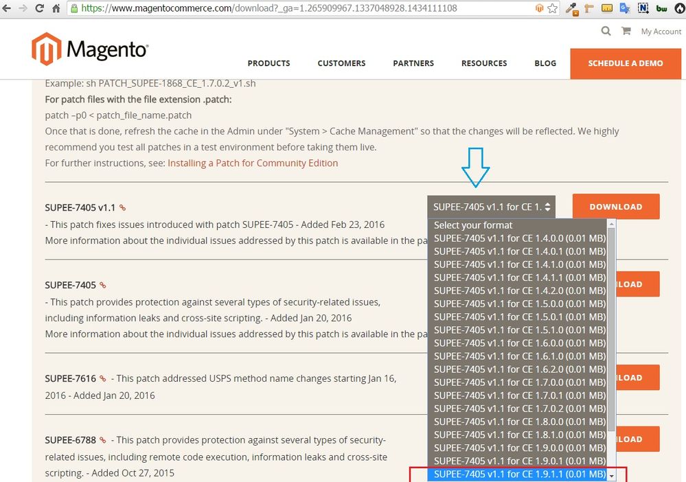Image resolution: width=686 pixels, height=482 pixels.
Task: Select SUPEE-7405 v1.1 for CE 1.5.1.0
Action: [x=518, y=330]
